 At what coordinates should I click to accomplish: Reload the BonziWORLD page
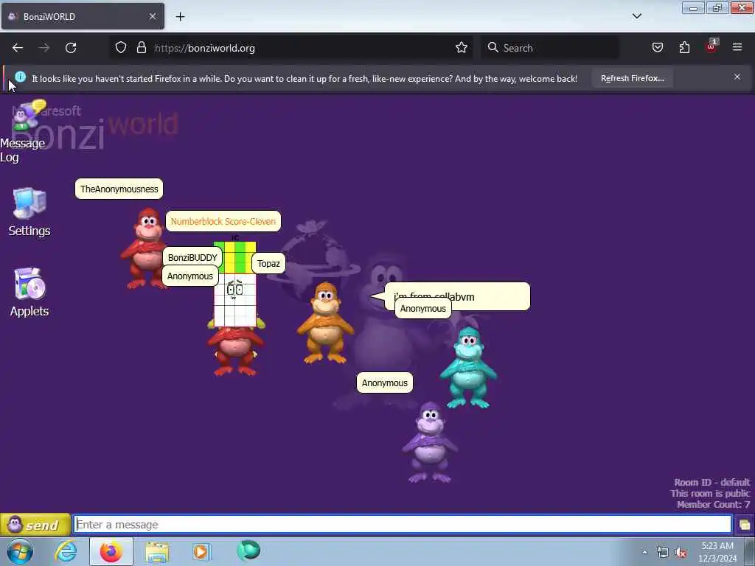(x=71, y=48)
